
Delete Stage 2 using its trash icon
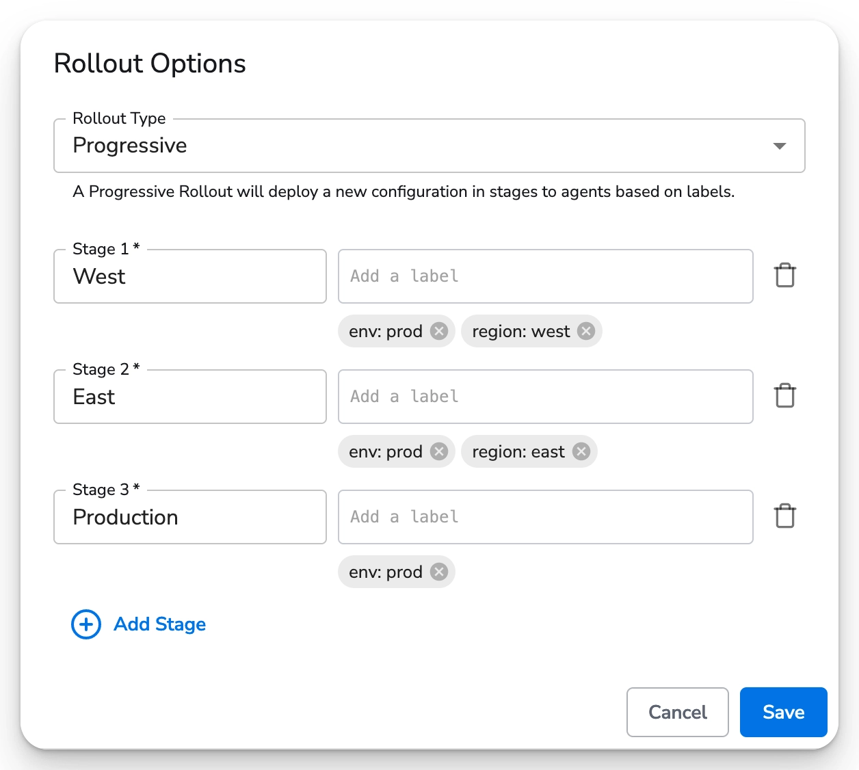pyautogui.click(x=784, y=396)
